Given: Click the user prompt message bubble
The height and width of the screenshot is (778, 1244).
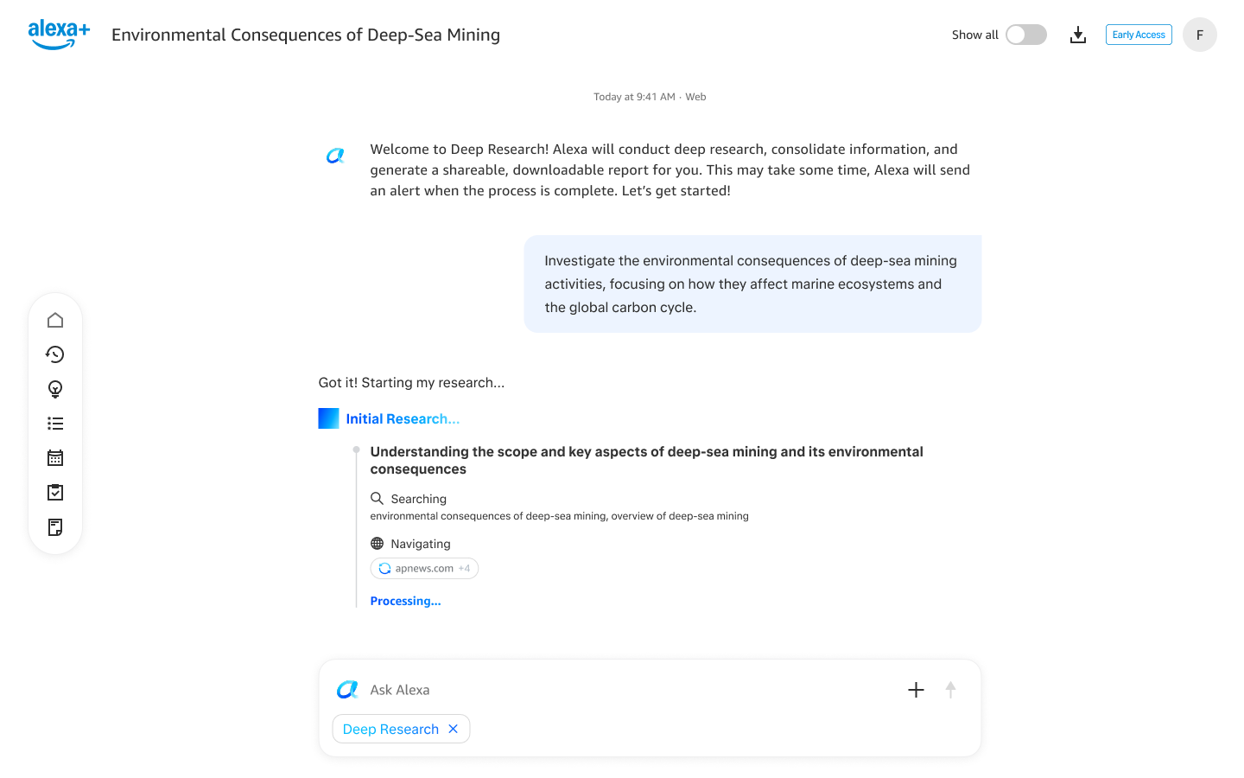Looking at the screenshot, I should click(752, 284).
